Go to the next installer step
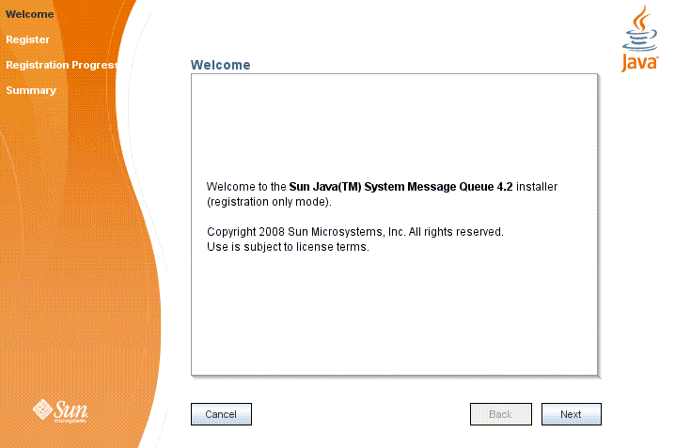 [571, 414]
